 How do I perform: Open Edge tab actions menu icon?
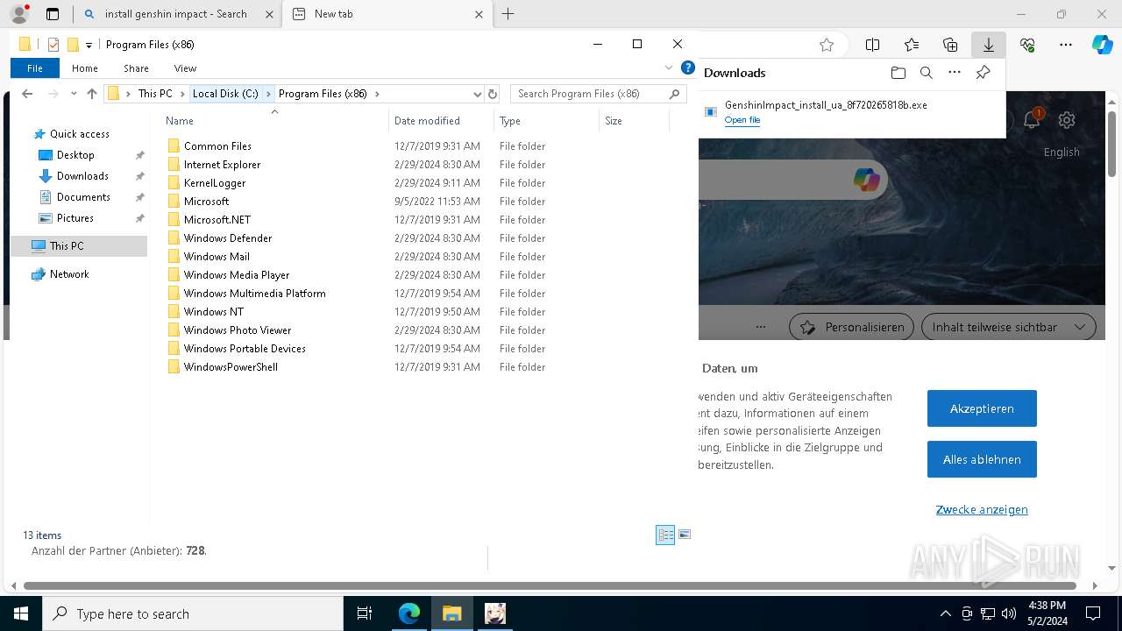(x=53, y=14)
